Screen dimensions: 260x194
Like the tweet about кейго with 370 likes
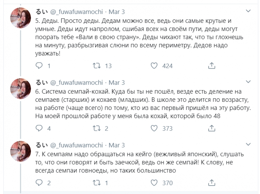click(x=154, y=182)
